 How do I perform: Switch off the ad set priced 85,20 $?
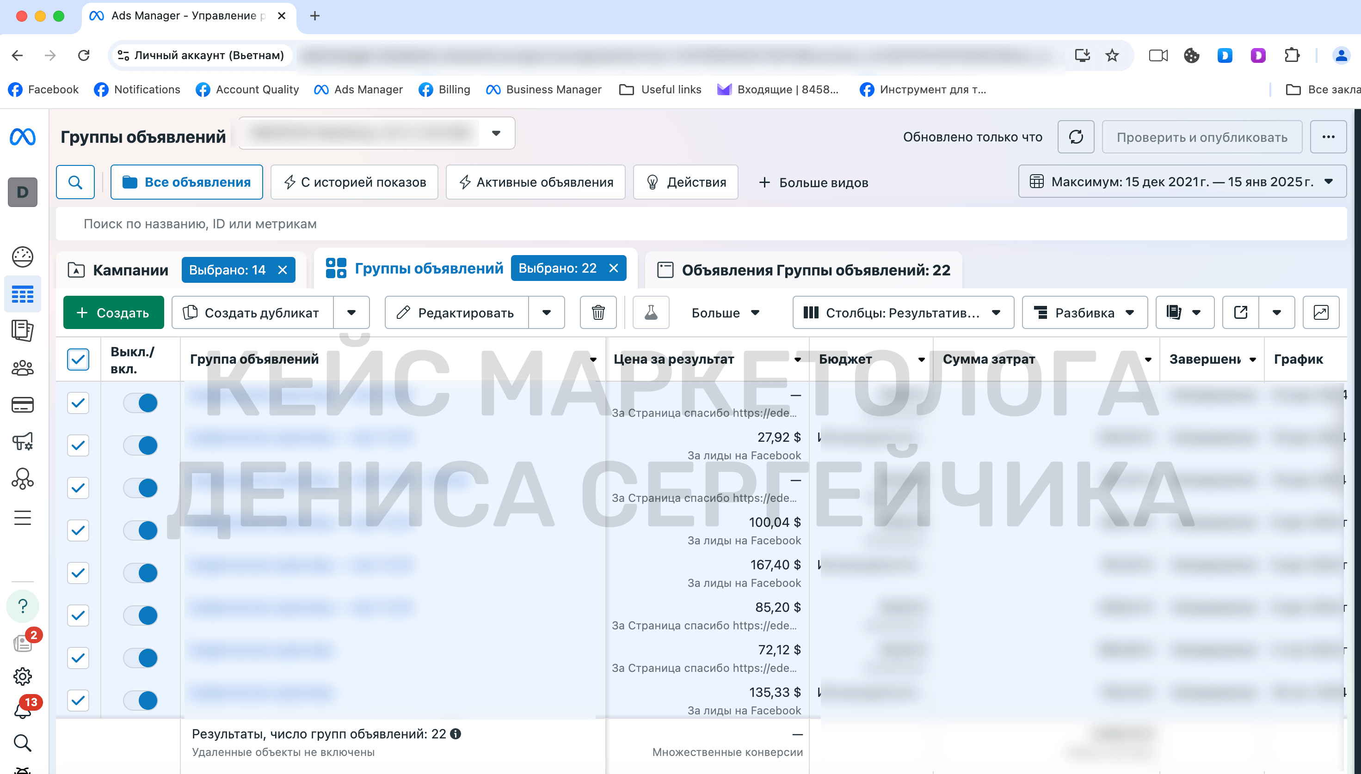click(141, 616)
